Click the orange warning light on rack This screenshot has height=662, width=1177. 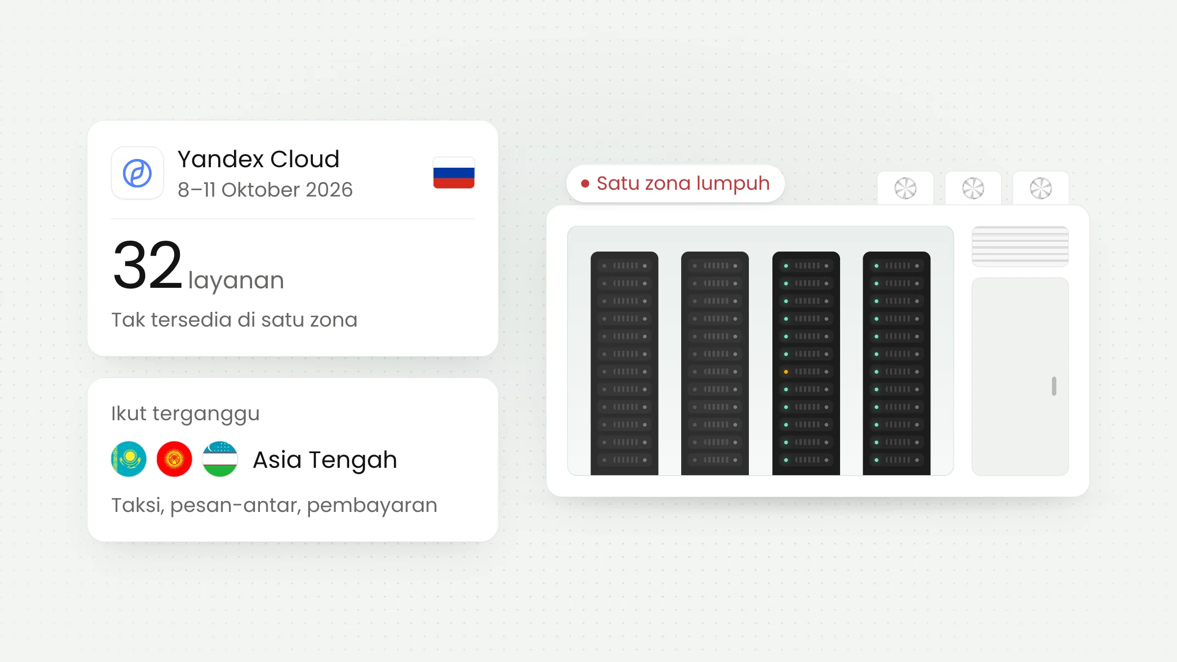pos(786,372)
